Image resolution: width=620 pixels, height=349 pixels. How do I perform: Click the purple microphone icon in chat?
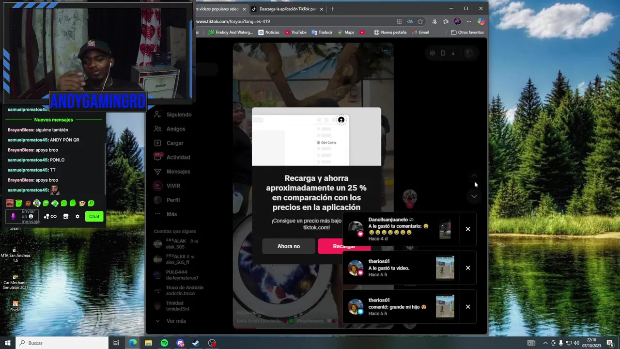13,217
